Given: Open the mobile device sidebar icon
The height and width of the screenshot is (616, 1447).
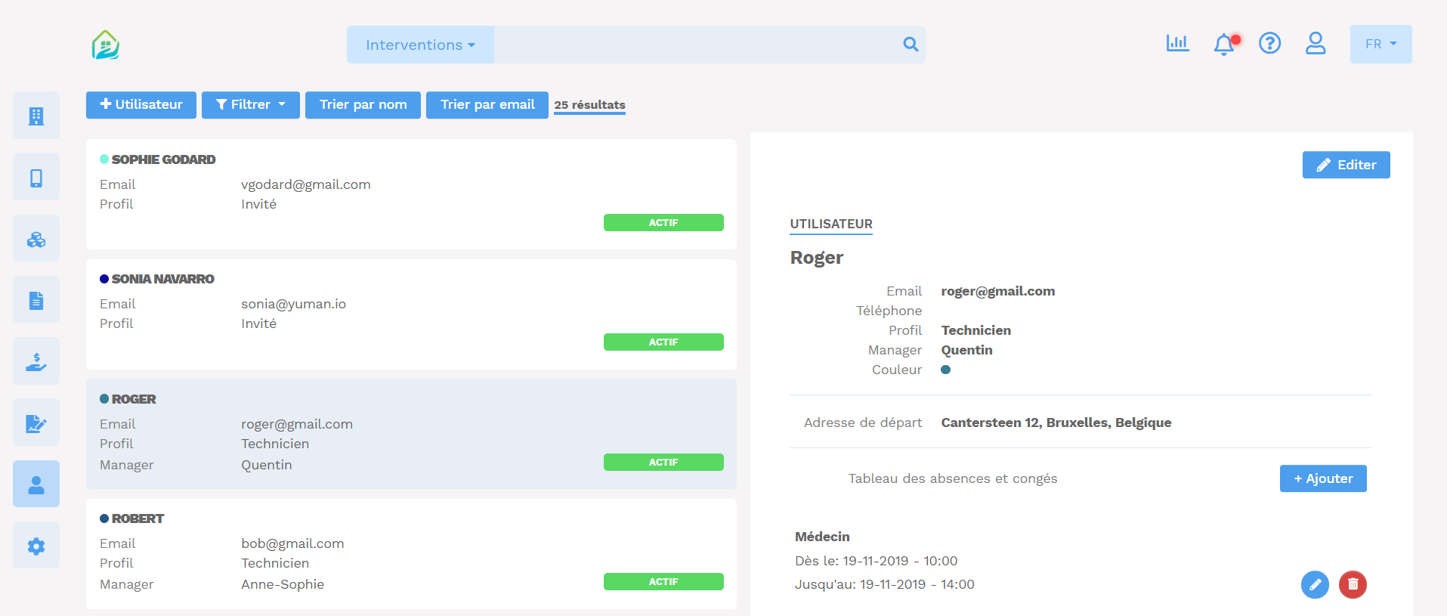Looking at the screenshot, I should (x=36, y=177).
